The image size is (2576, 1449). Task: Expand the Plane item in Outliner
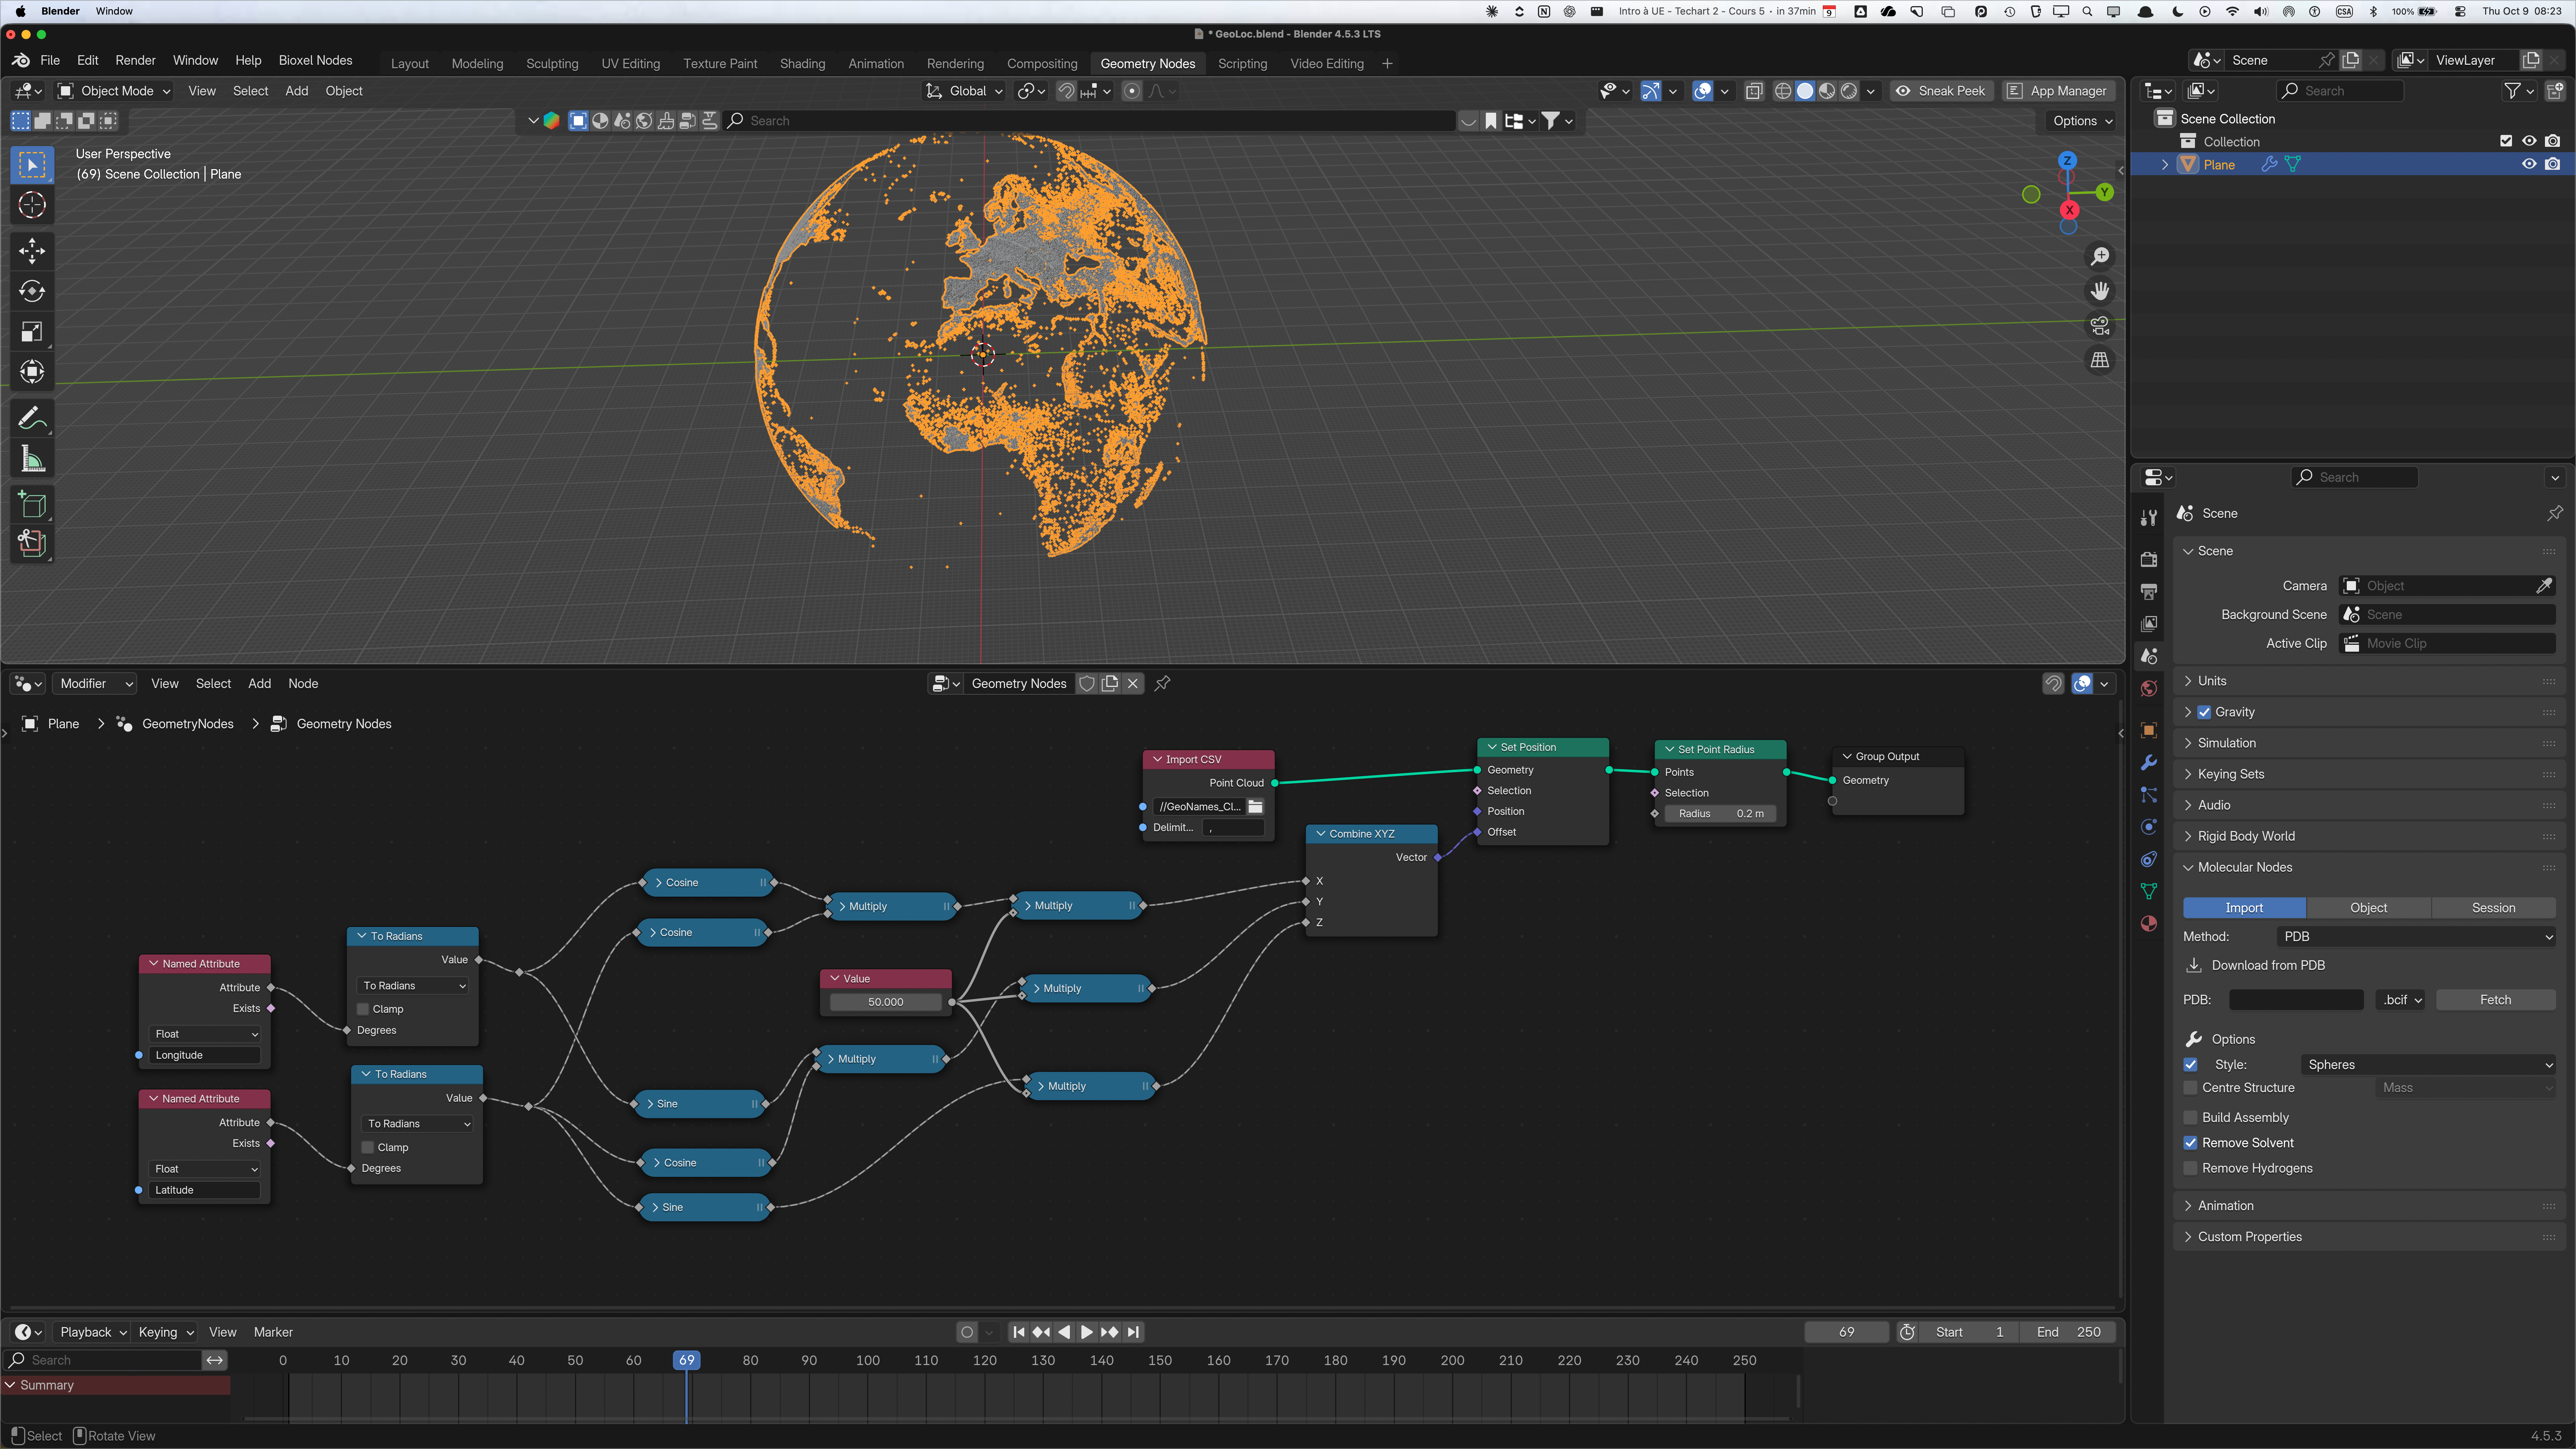2165,165
